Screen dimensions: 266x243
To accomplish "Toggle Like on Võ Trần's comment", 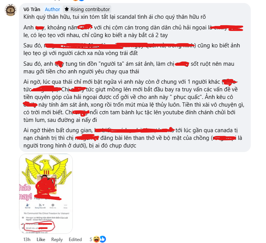I will 41,240.
